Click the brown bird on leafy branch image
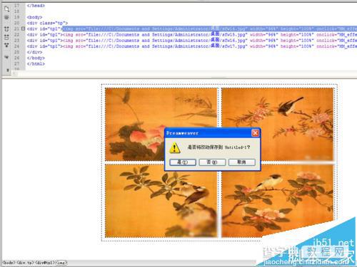The image size is (357, 267). (x=161, y=201)
